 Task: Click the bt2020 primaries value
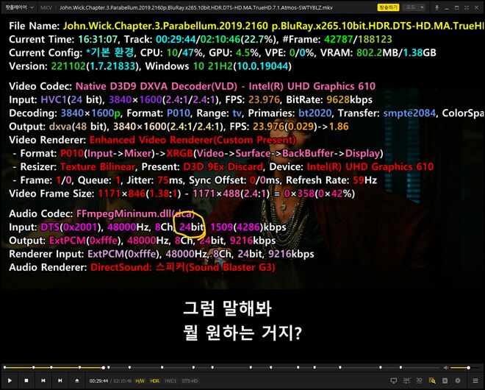click(315, 113)
